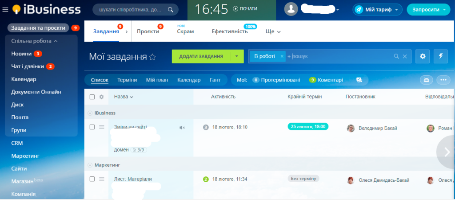Viewport: 455px width, 203px height.
Task: Check the Зміни на сайті task checkbox
Action: [92, 127]
